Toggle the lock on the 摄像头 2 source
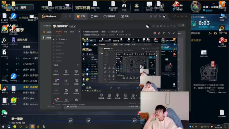Screen dimensions: 229x129 (56, 39)
